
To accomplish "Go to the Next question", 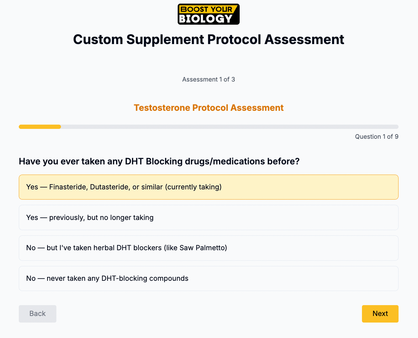I will coord(380,314).
